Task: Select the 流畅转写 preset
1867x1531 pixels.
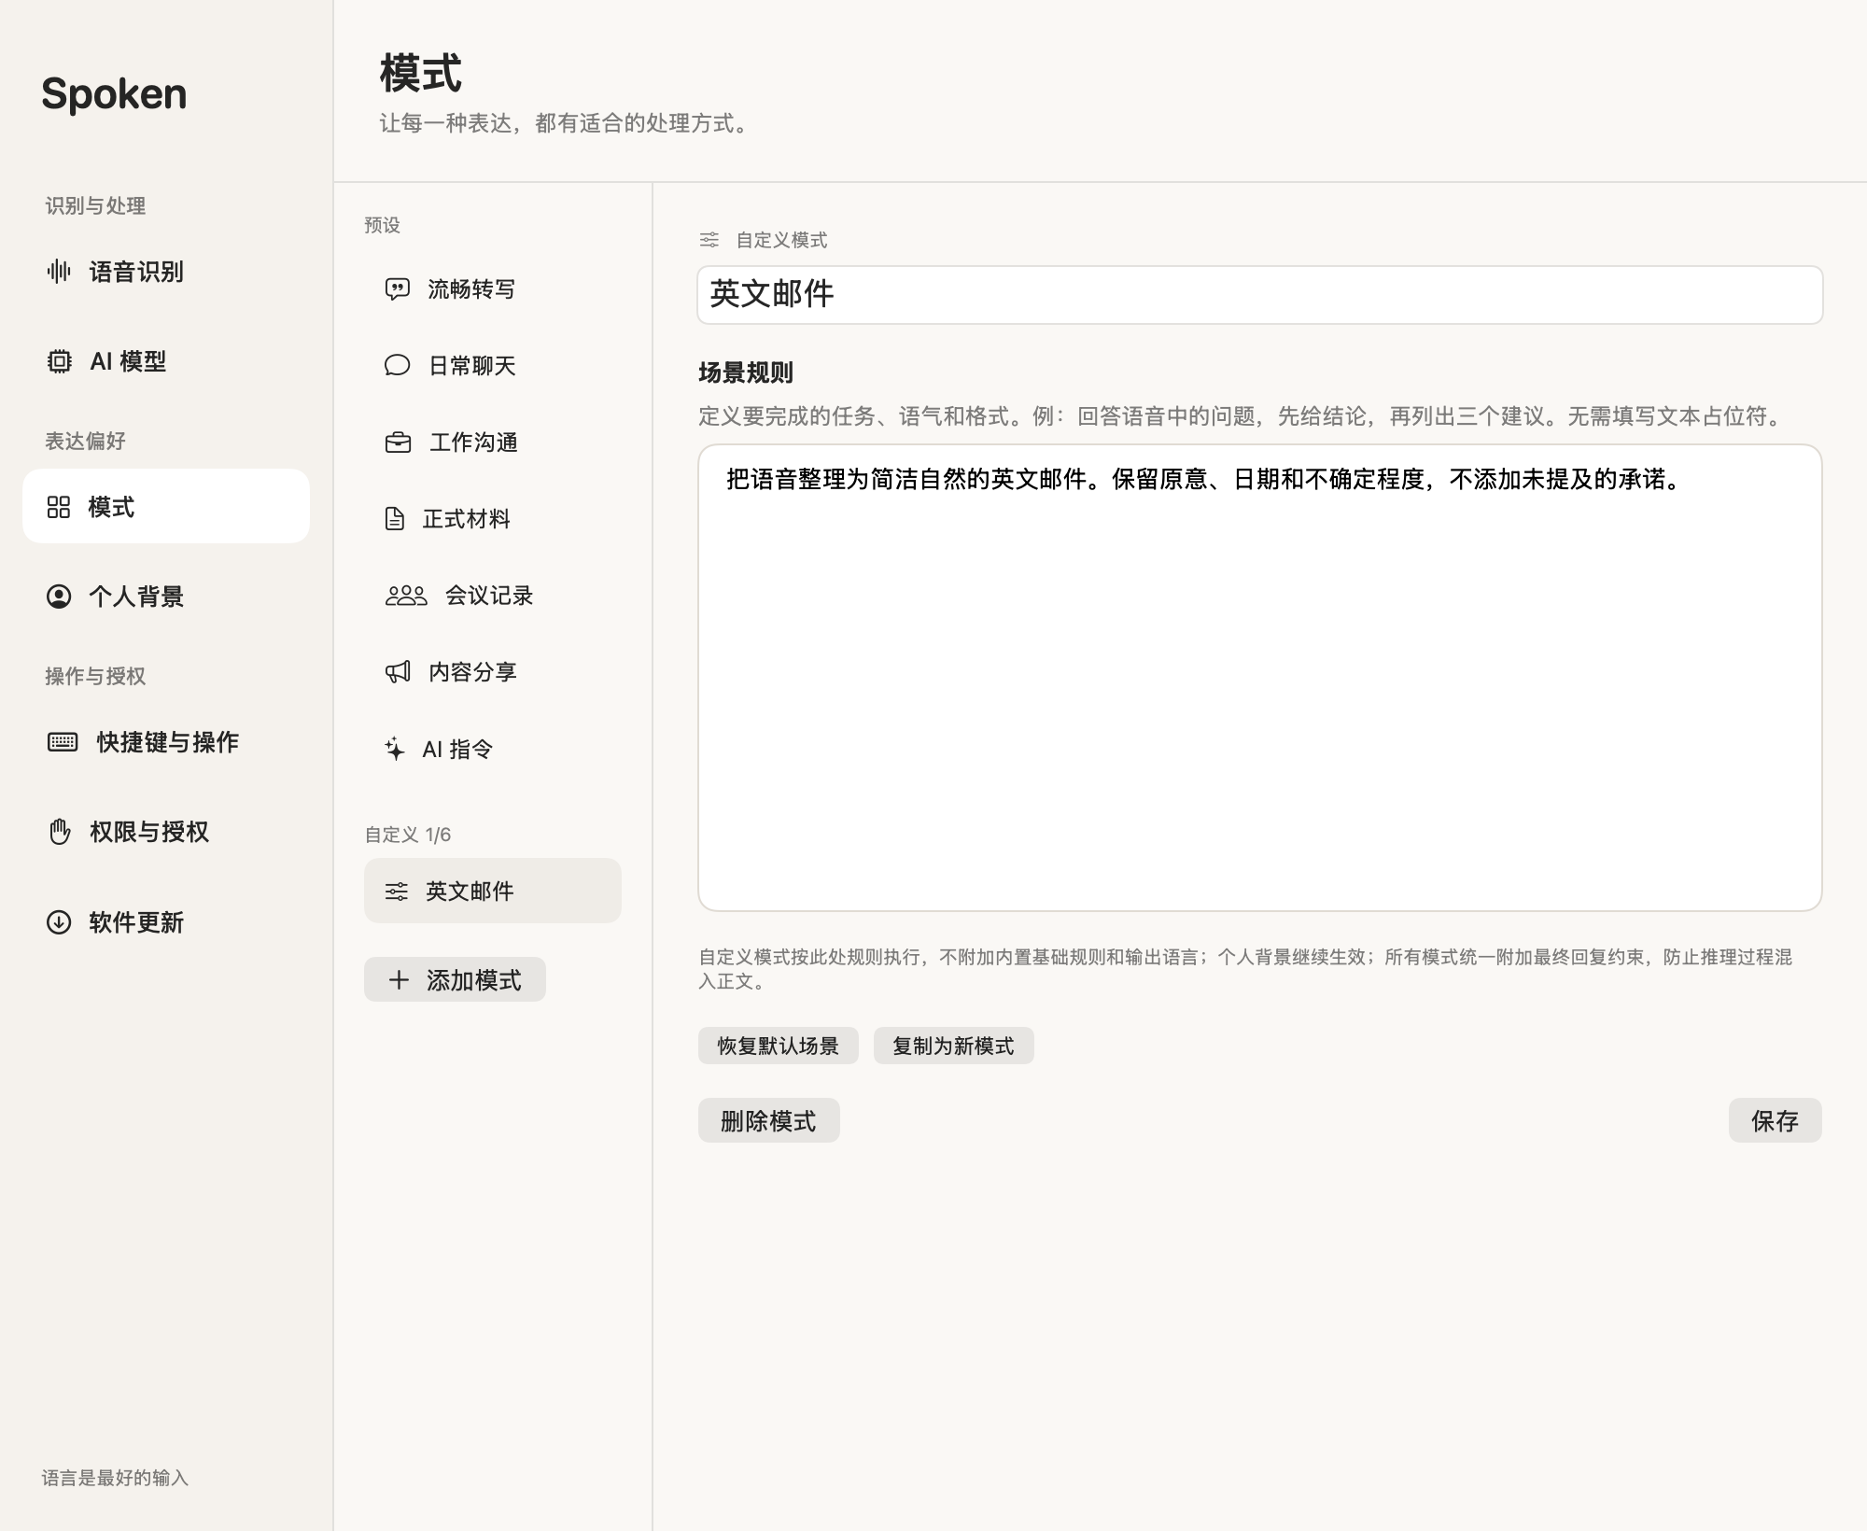Action: 493,289
